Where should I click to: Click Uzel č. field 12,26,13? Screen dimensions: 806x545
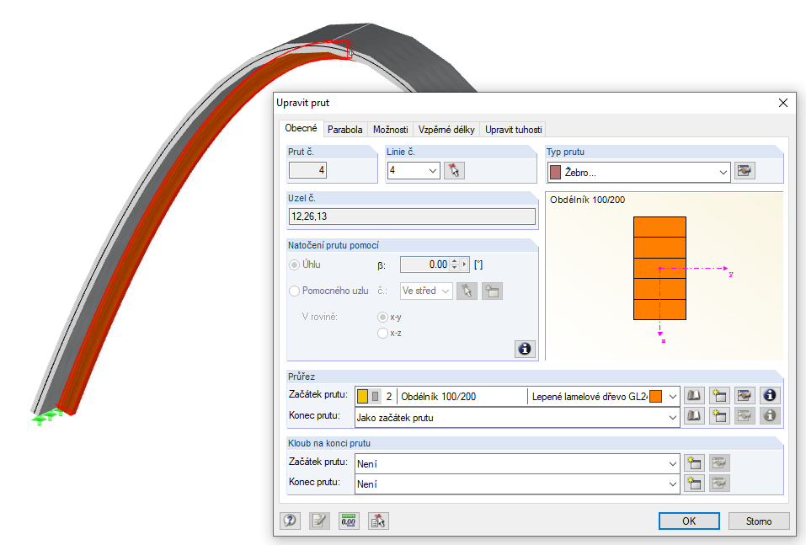(x=412, y=216)
